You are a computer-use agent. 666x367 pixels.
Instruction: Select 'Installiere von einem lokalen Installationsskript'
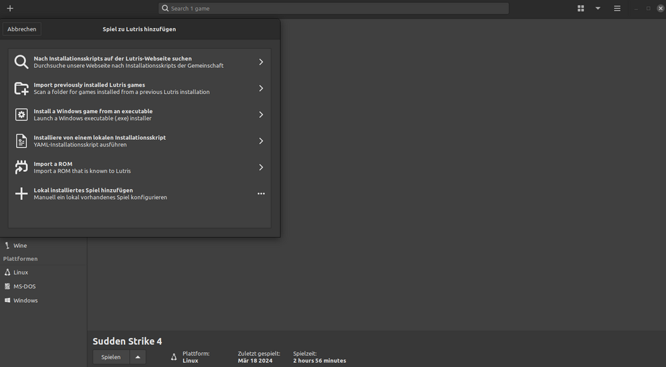click(x=100, y=138)
